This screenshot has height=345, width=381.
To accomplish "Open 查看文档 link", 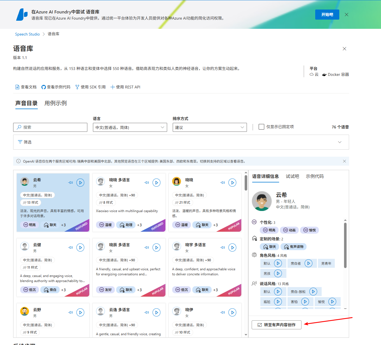I will [x=26, y=87].
